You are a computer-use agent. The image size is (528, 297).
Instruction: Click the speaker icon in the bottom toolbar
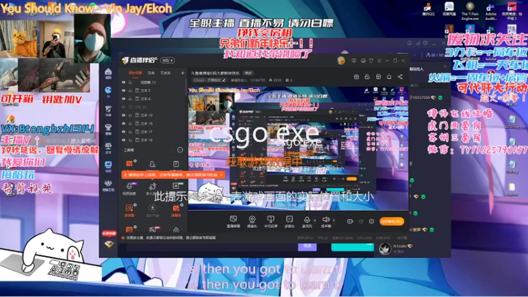point(325,220)
